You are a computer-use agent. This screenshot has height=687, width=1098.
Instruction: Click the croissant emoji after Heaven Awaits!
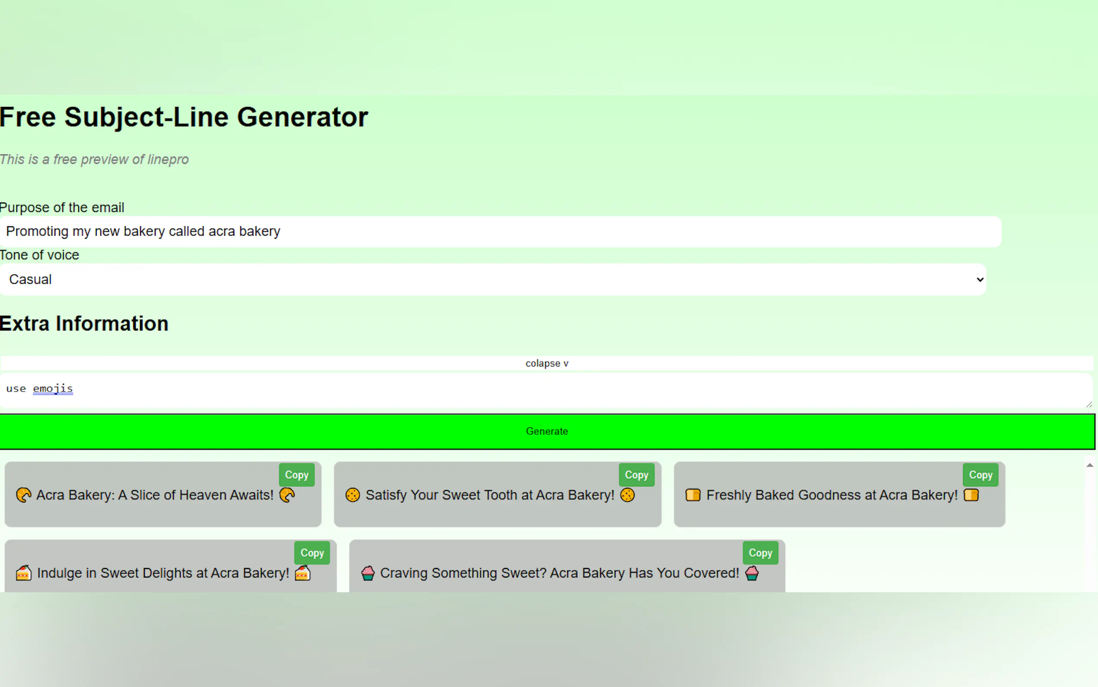[x=287, y=495]
